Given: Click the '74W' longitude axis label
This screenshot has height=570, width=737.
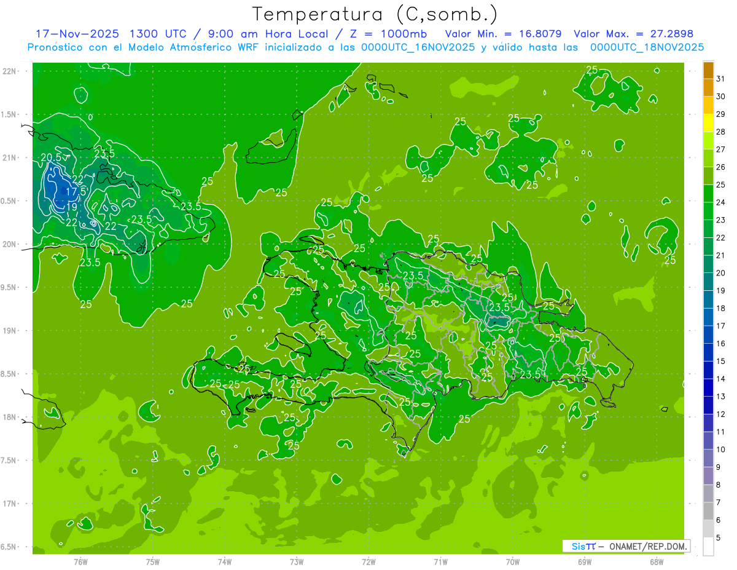Looking at the screenshot, I should (x=225, y=562).
